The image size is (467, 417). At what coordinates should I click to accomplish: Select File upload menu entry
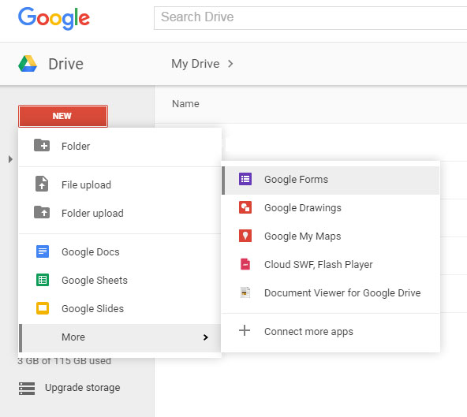[120, 184]
